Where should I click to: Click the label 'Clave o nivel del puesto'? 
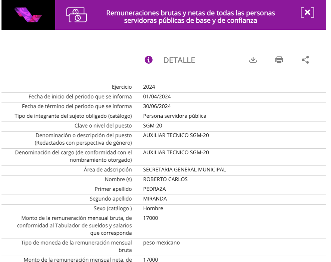tap(103, 126)
